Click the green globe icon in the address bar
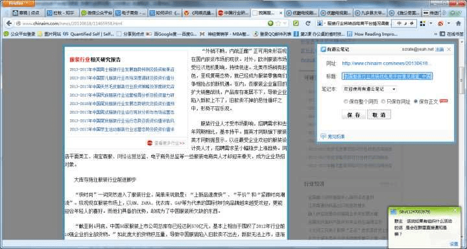 tap(270, 23)
